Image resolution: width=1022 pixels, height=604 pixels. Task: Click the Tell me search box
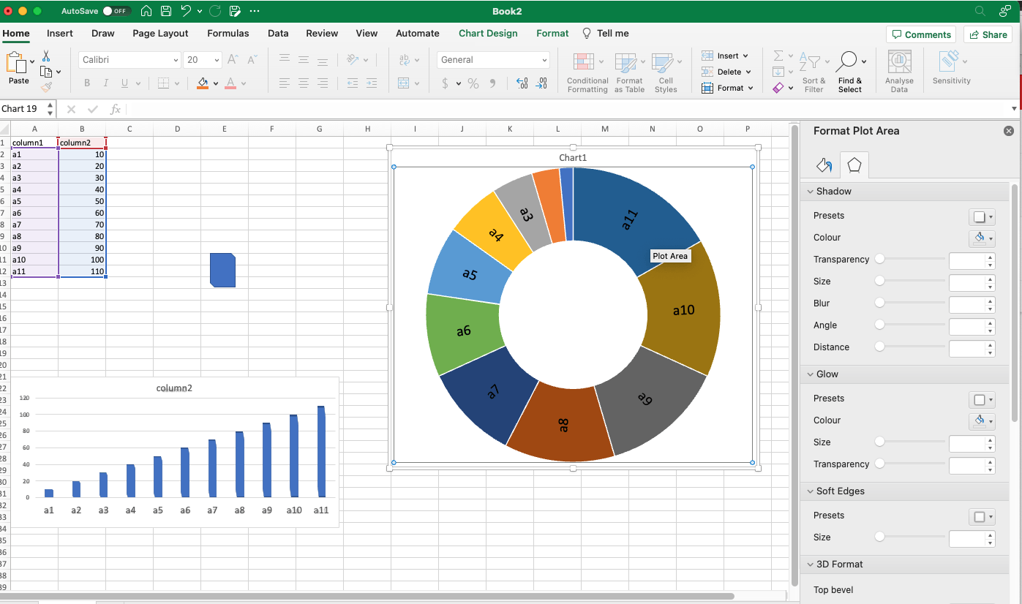click(x=606, y=33)
